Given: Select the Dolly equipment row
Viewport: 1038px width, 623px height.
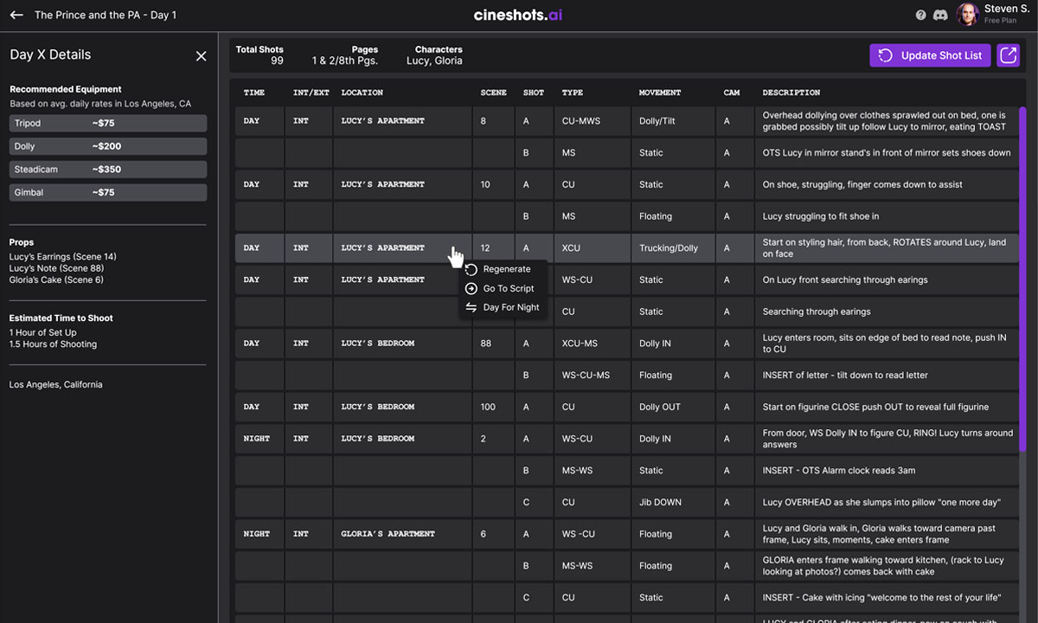Looking at the screenshot, I should 108,146.
